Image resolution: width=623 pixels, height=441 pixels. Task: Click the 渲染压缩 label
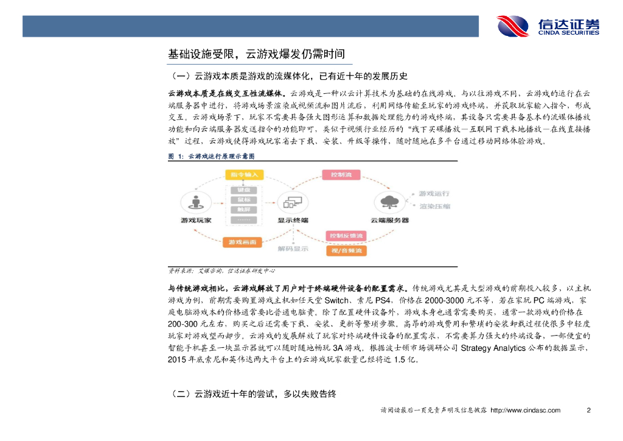434,206
